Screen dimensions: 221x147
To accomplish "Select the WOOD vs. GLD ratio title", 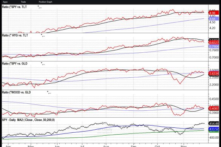I will pyautogui.click(x=16, y=92).
